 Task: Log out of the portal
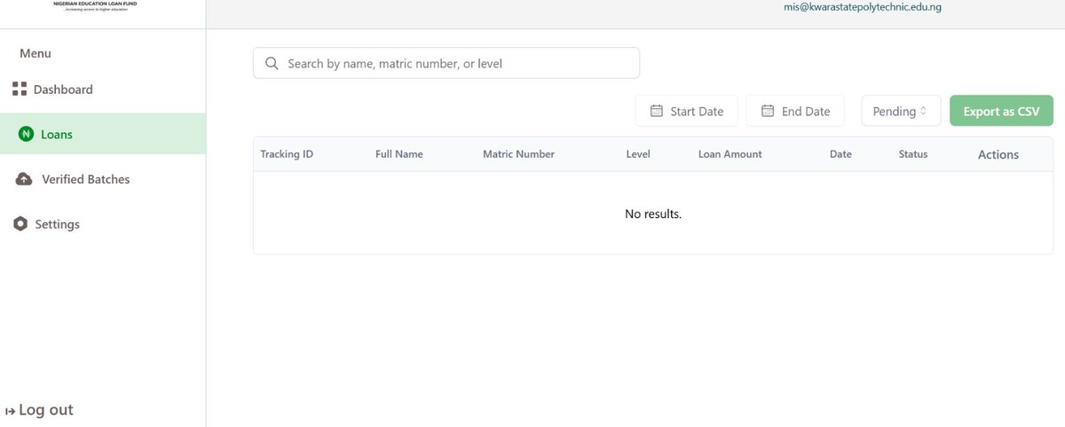pyautogui.click(x=39, y=410)
